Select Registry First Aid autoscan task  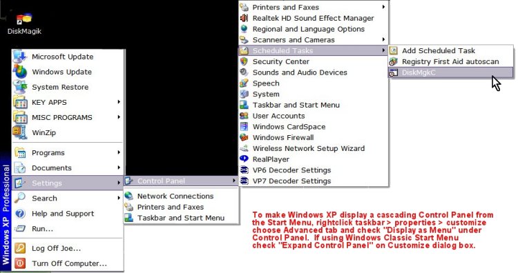pos(451,61)
